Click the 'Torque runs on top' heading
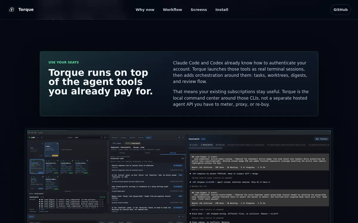358x223 pixels. click(x=101, y=82)
